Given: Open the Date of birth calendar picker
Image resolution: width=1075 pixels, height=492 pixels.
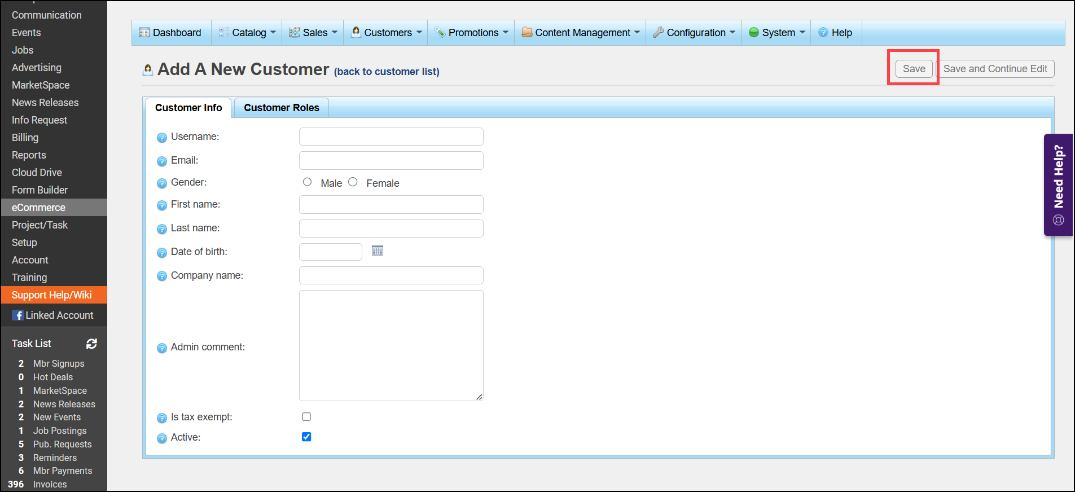Looking at the screenshot, I should pos(378,251).
